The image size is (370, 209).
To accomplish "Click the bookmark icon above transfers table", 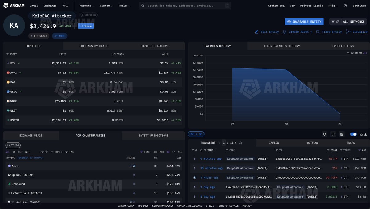I will tap(333, 134).
